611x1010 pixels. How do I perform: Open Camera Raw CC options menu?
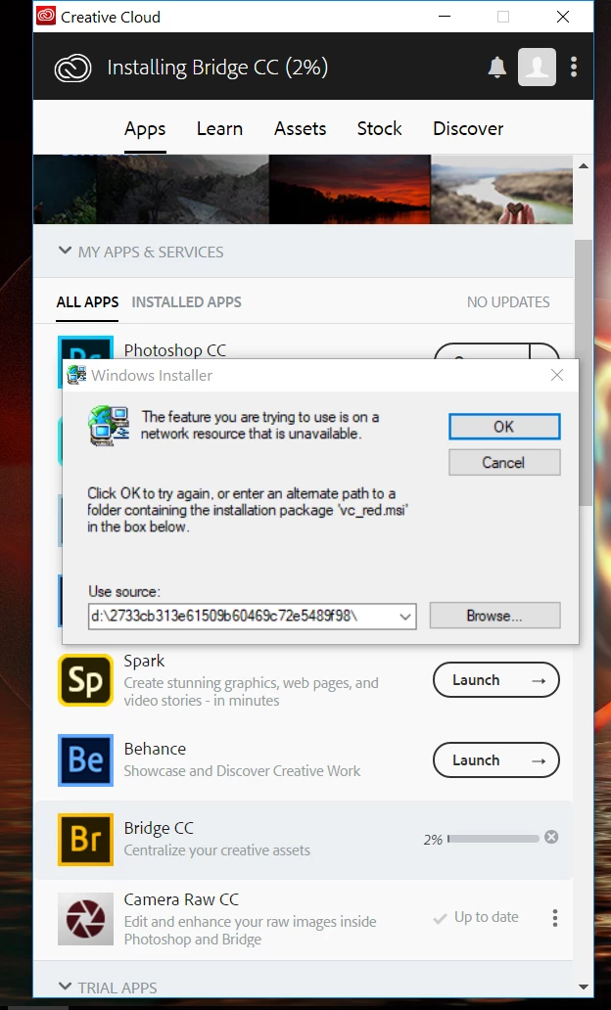click(555, 918)
